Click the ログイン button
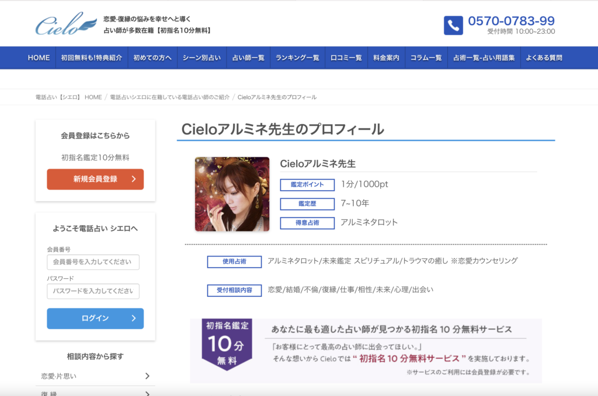This screenshot has height=396, width=598. (95, 318)
